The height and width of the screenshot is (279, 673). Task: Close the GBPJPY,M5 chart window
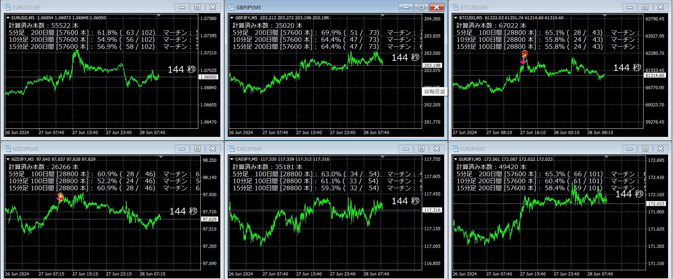437,7
